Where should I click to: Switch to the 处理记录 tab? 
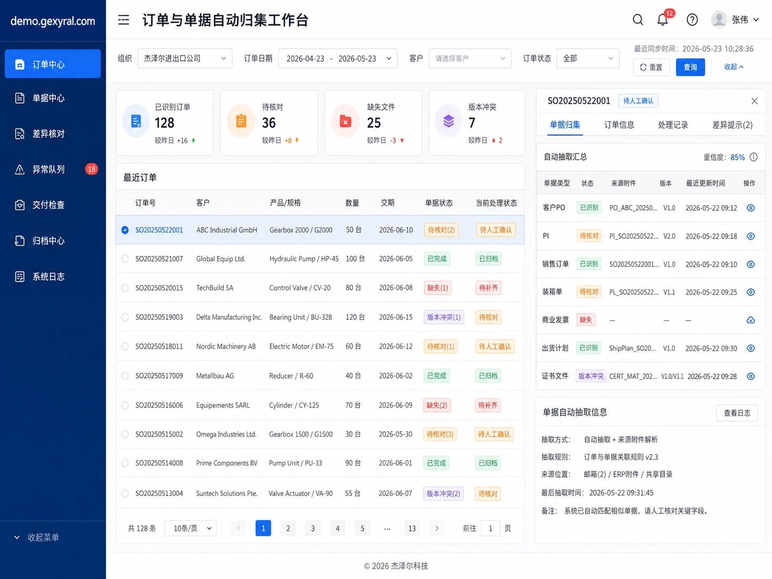(x=673, y=125)
